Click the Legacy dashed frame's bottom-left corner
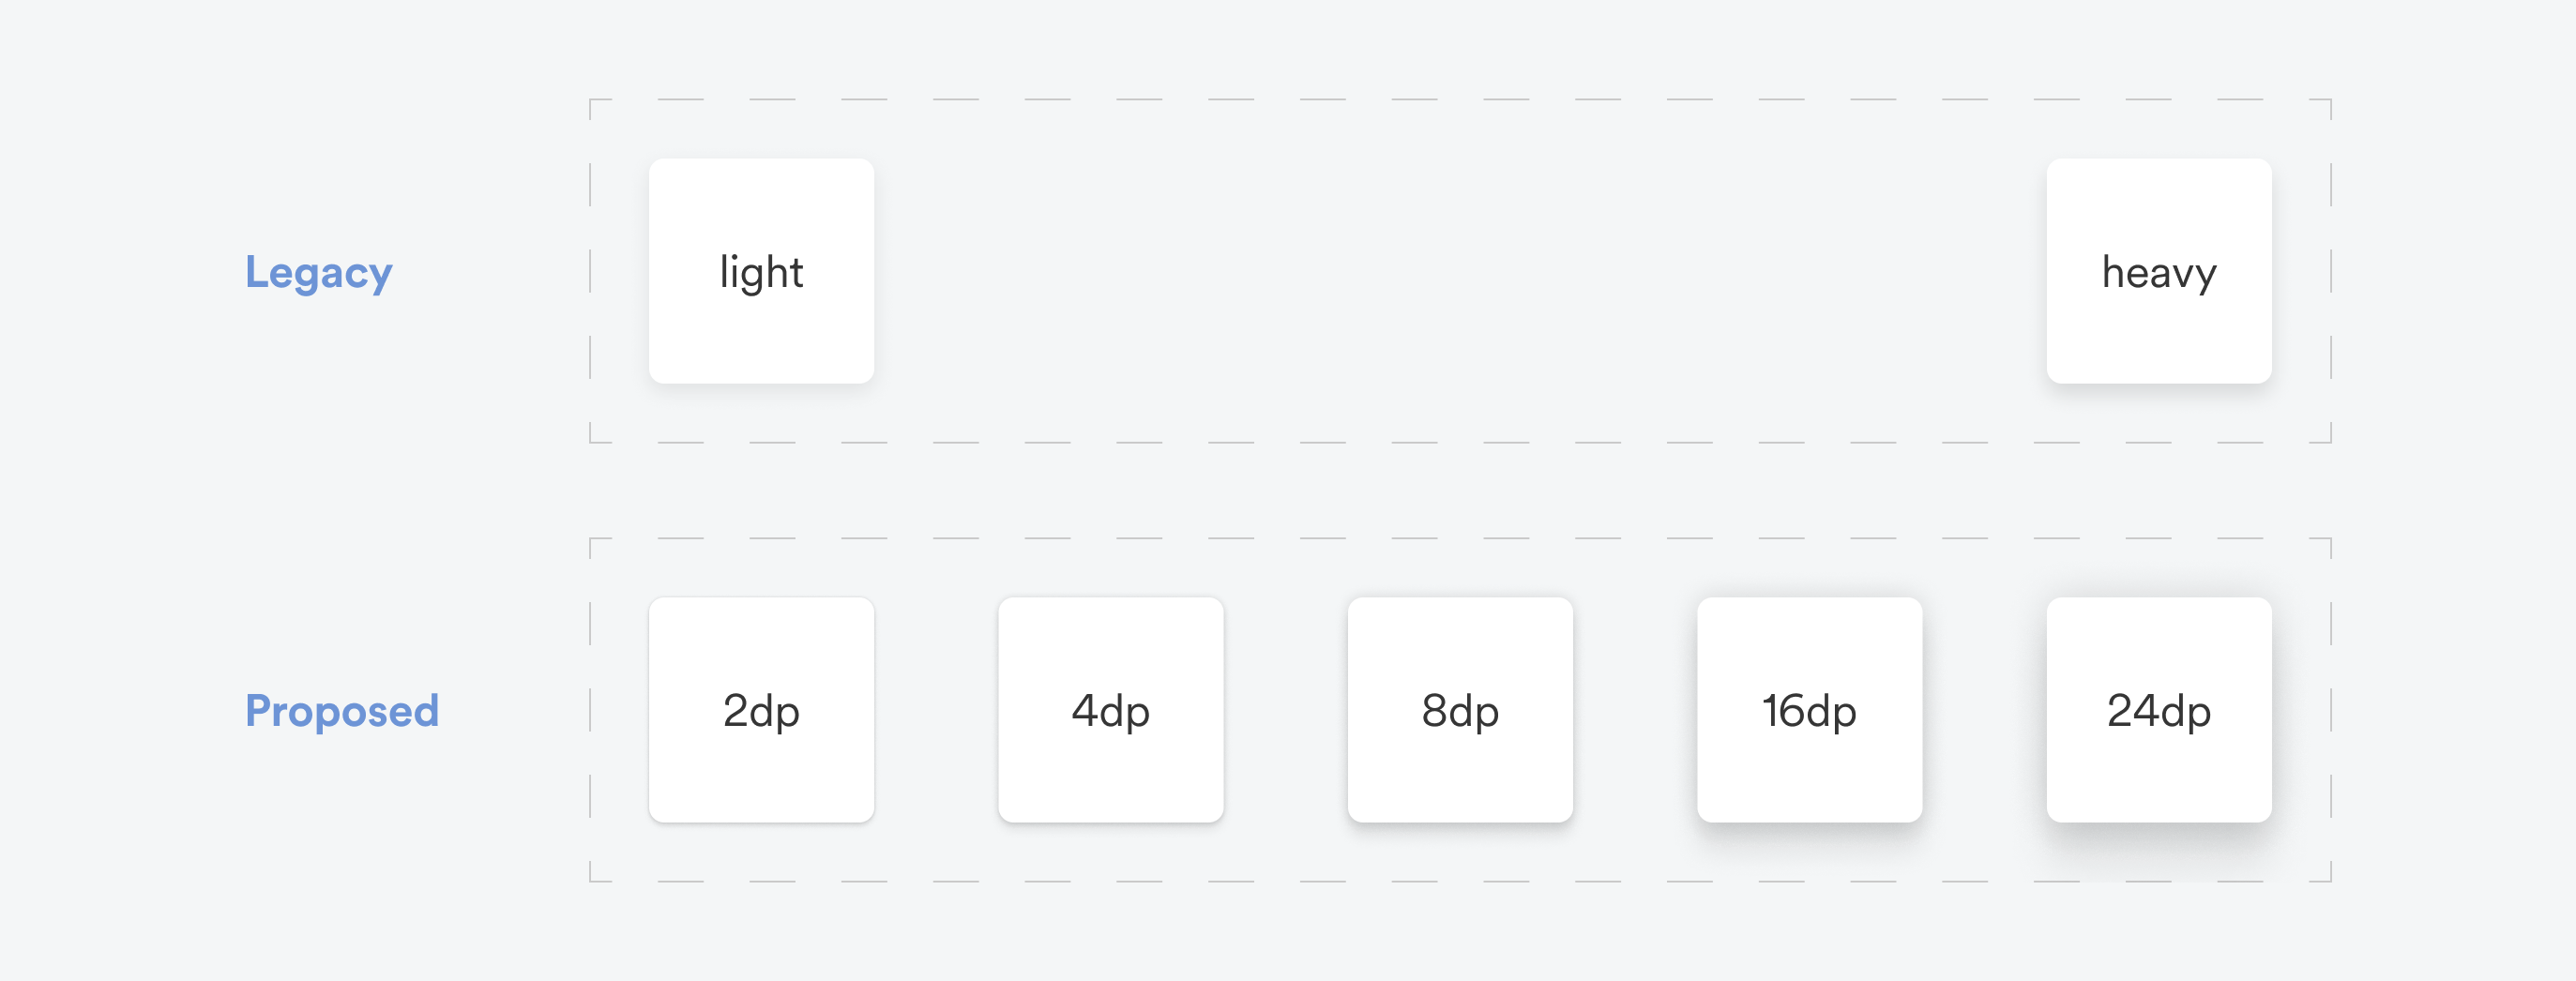The image size is (2576, 981). [x=591, y=441]
